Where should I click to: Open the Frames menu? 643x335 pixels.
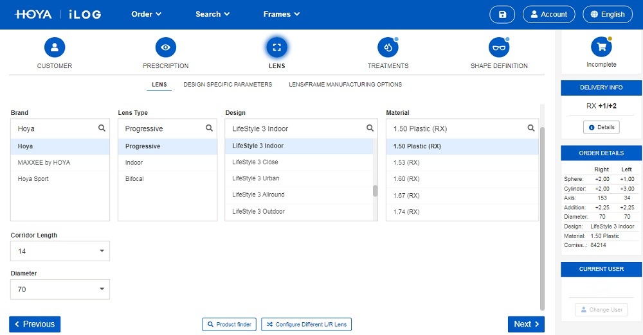281,14
